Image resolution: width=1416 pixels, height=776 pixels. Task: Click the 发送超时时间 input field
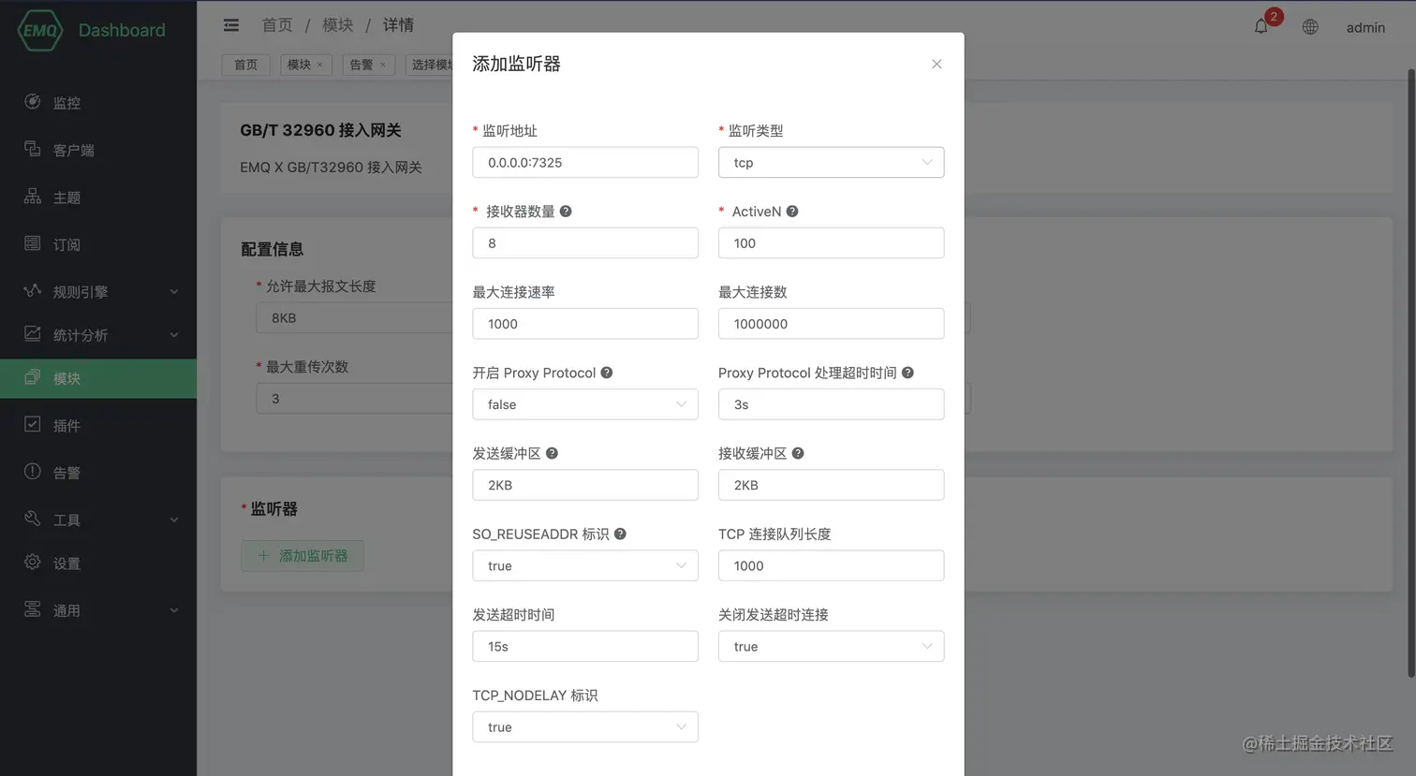point(585,646)
